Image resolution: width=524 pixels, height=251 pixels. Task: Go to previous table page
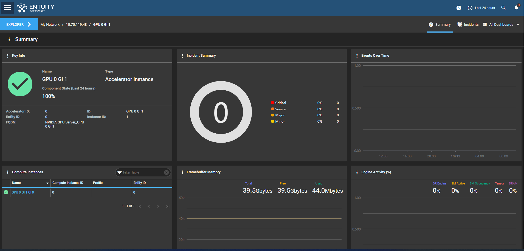149,206
